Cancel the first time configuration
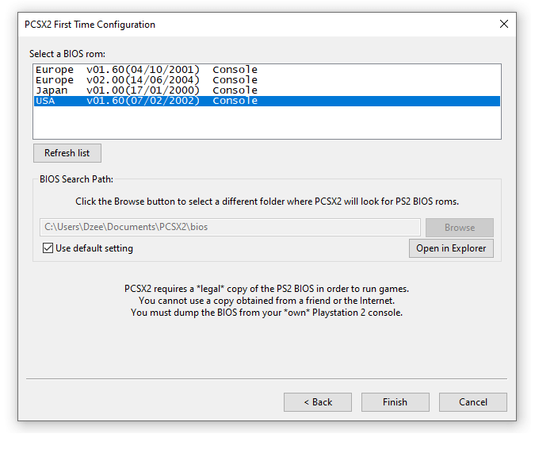Image resolution: width=535 pixels, height=453 pixels. click(x=473, y=402)
